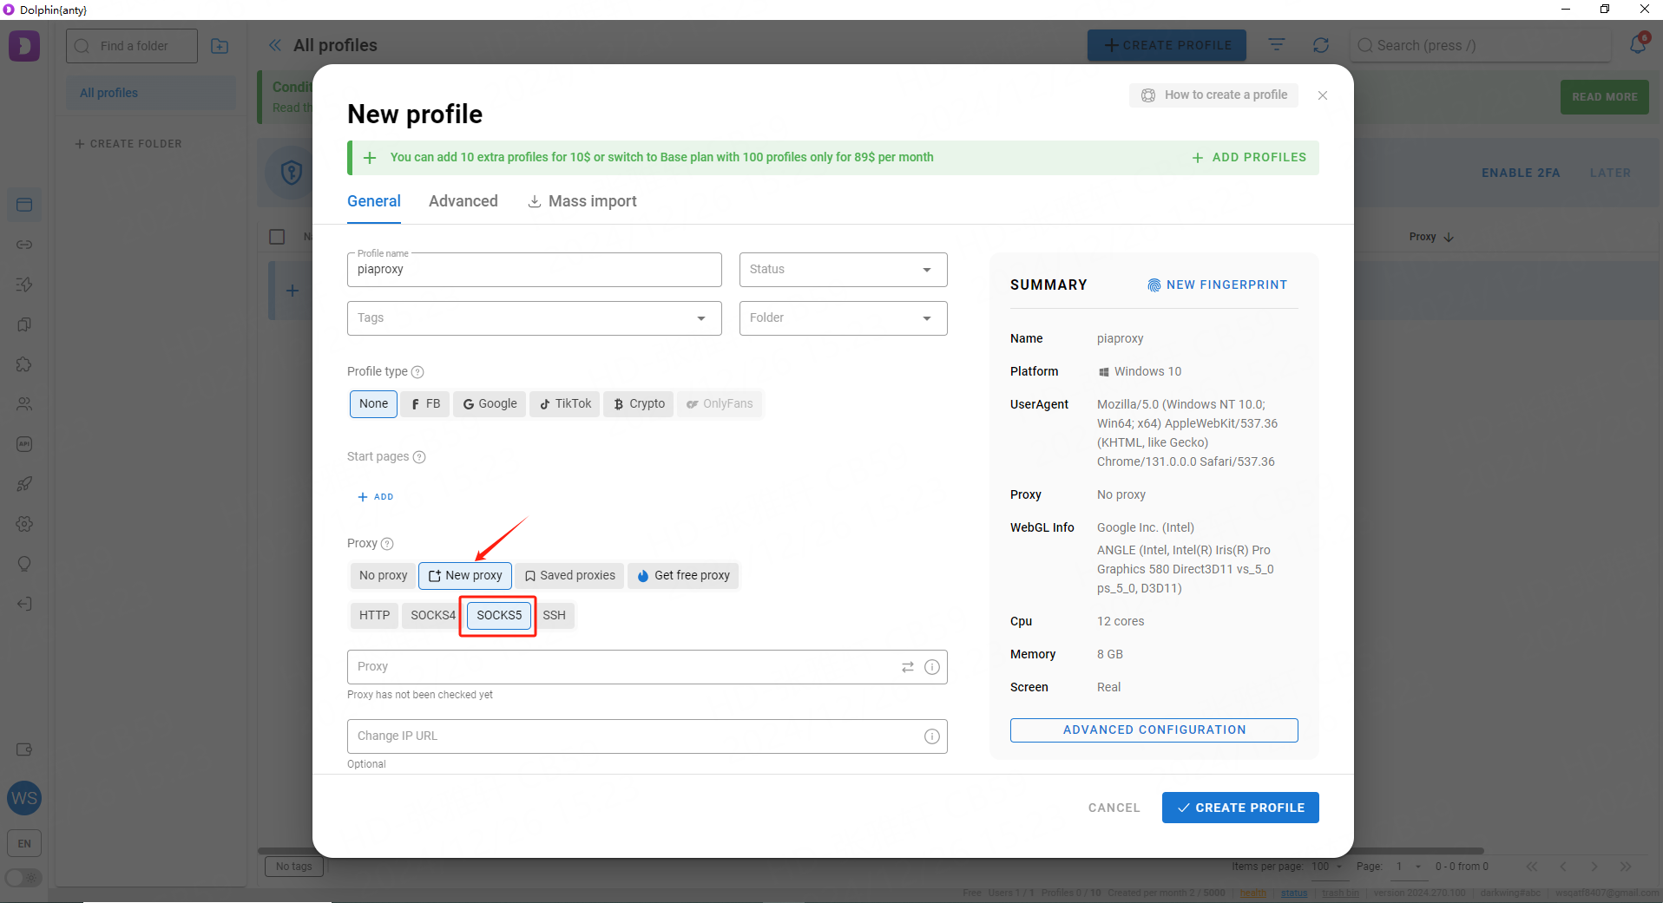1663x903 pixels.
Task: Click help icon beside Start pages
Action: click(x=419, y=457)
